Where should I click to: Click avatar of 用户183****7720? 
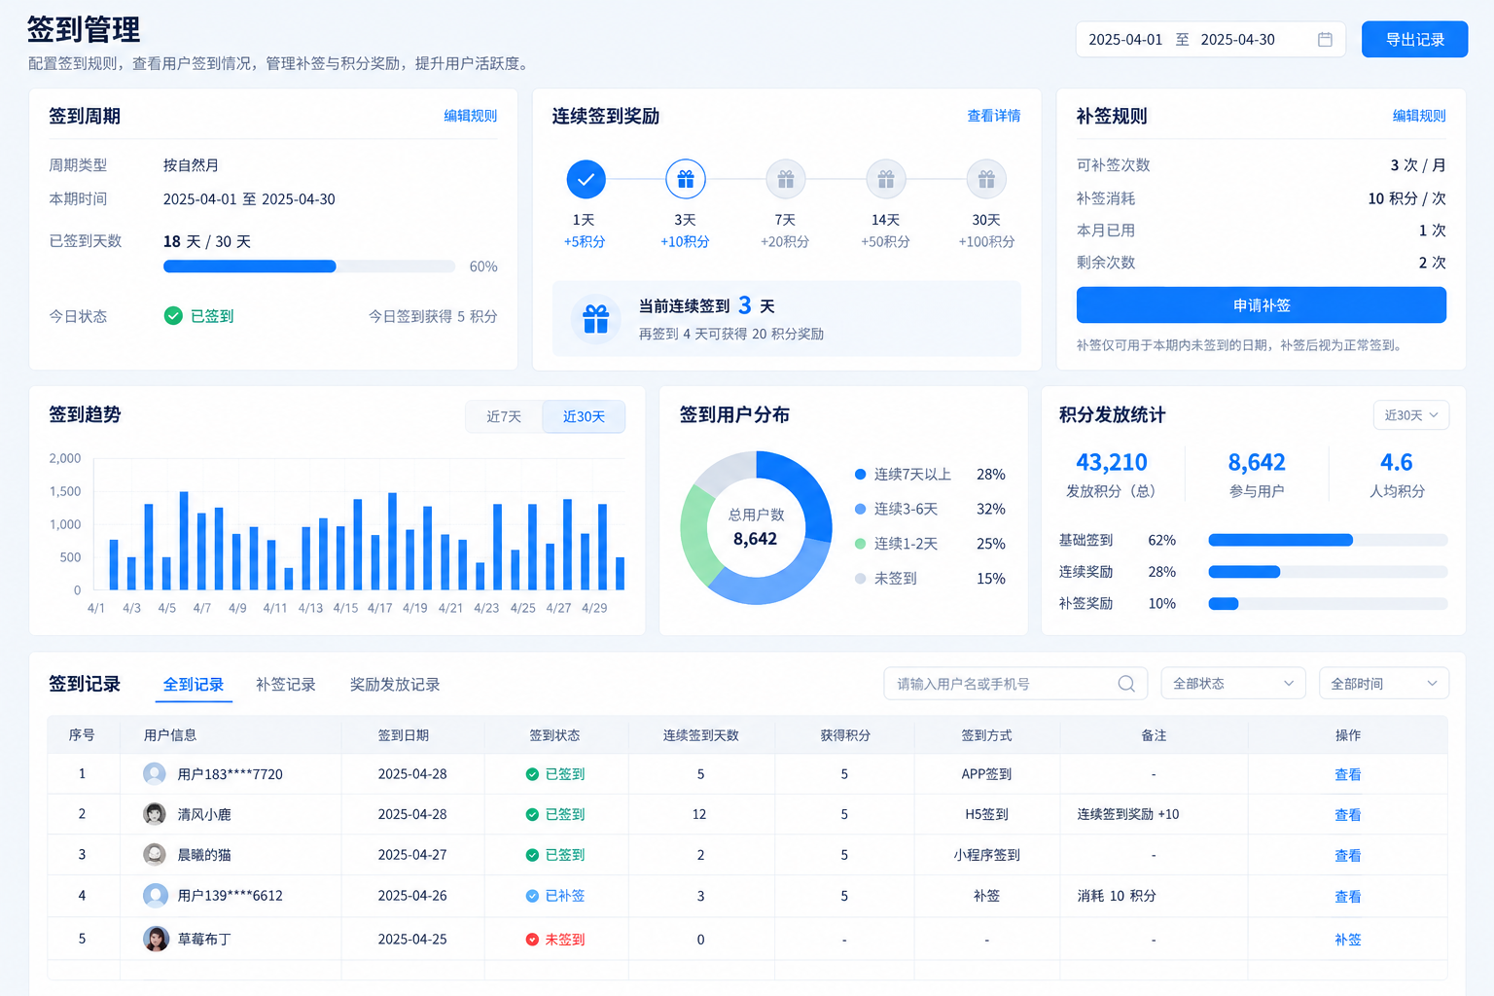coord(155,774)
